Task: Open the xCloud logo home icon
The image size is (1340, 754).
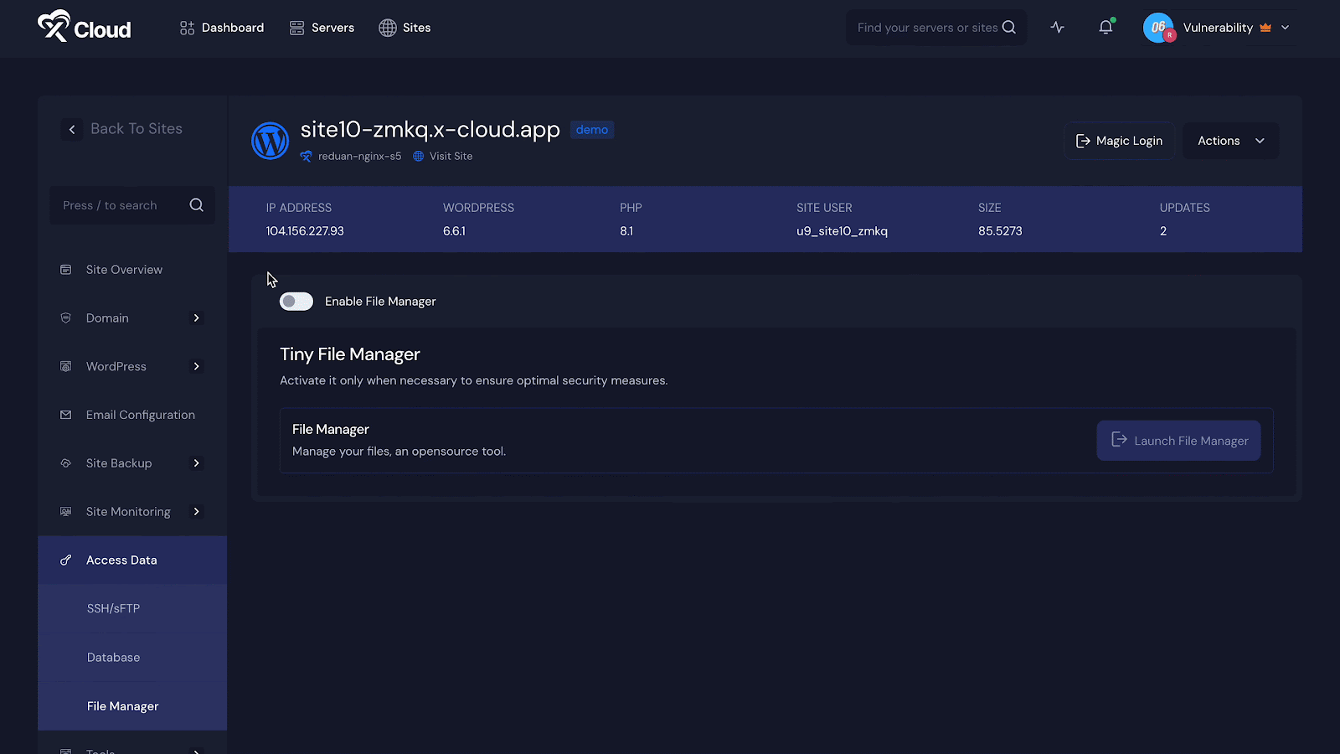Action: tap(55, 25)
